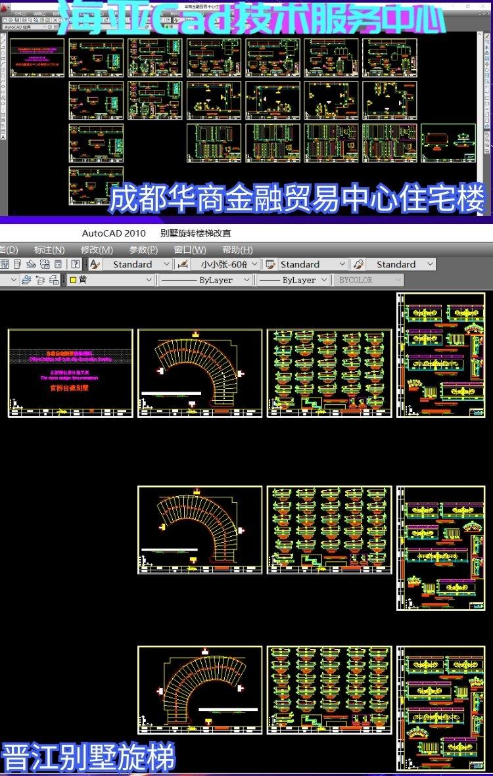Expand the 小小张-60倍 dimension style dropdown
493x776 pixels.
click(x=254, y=264)
